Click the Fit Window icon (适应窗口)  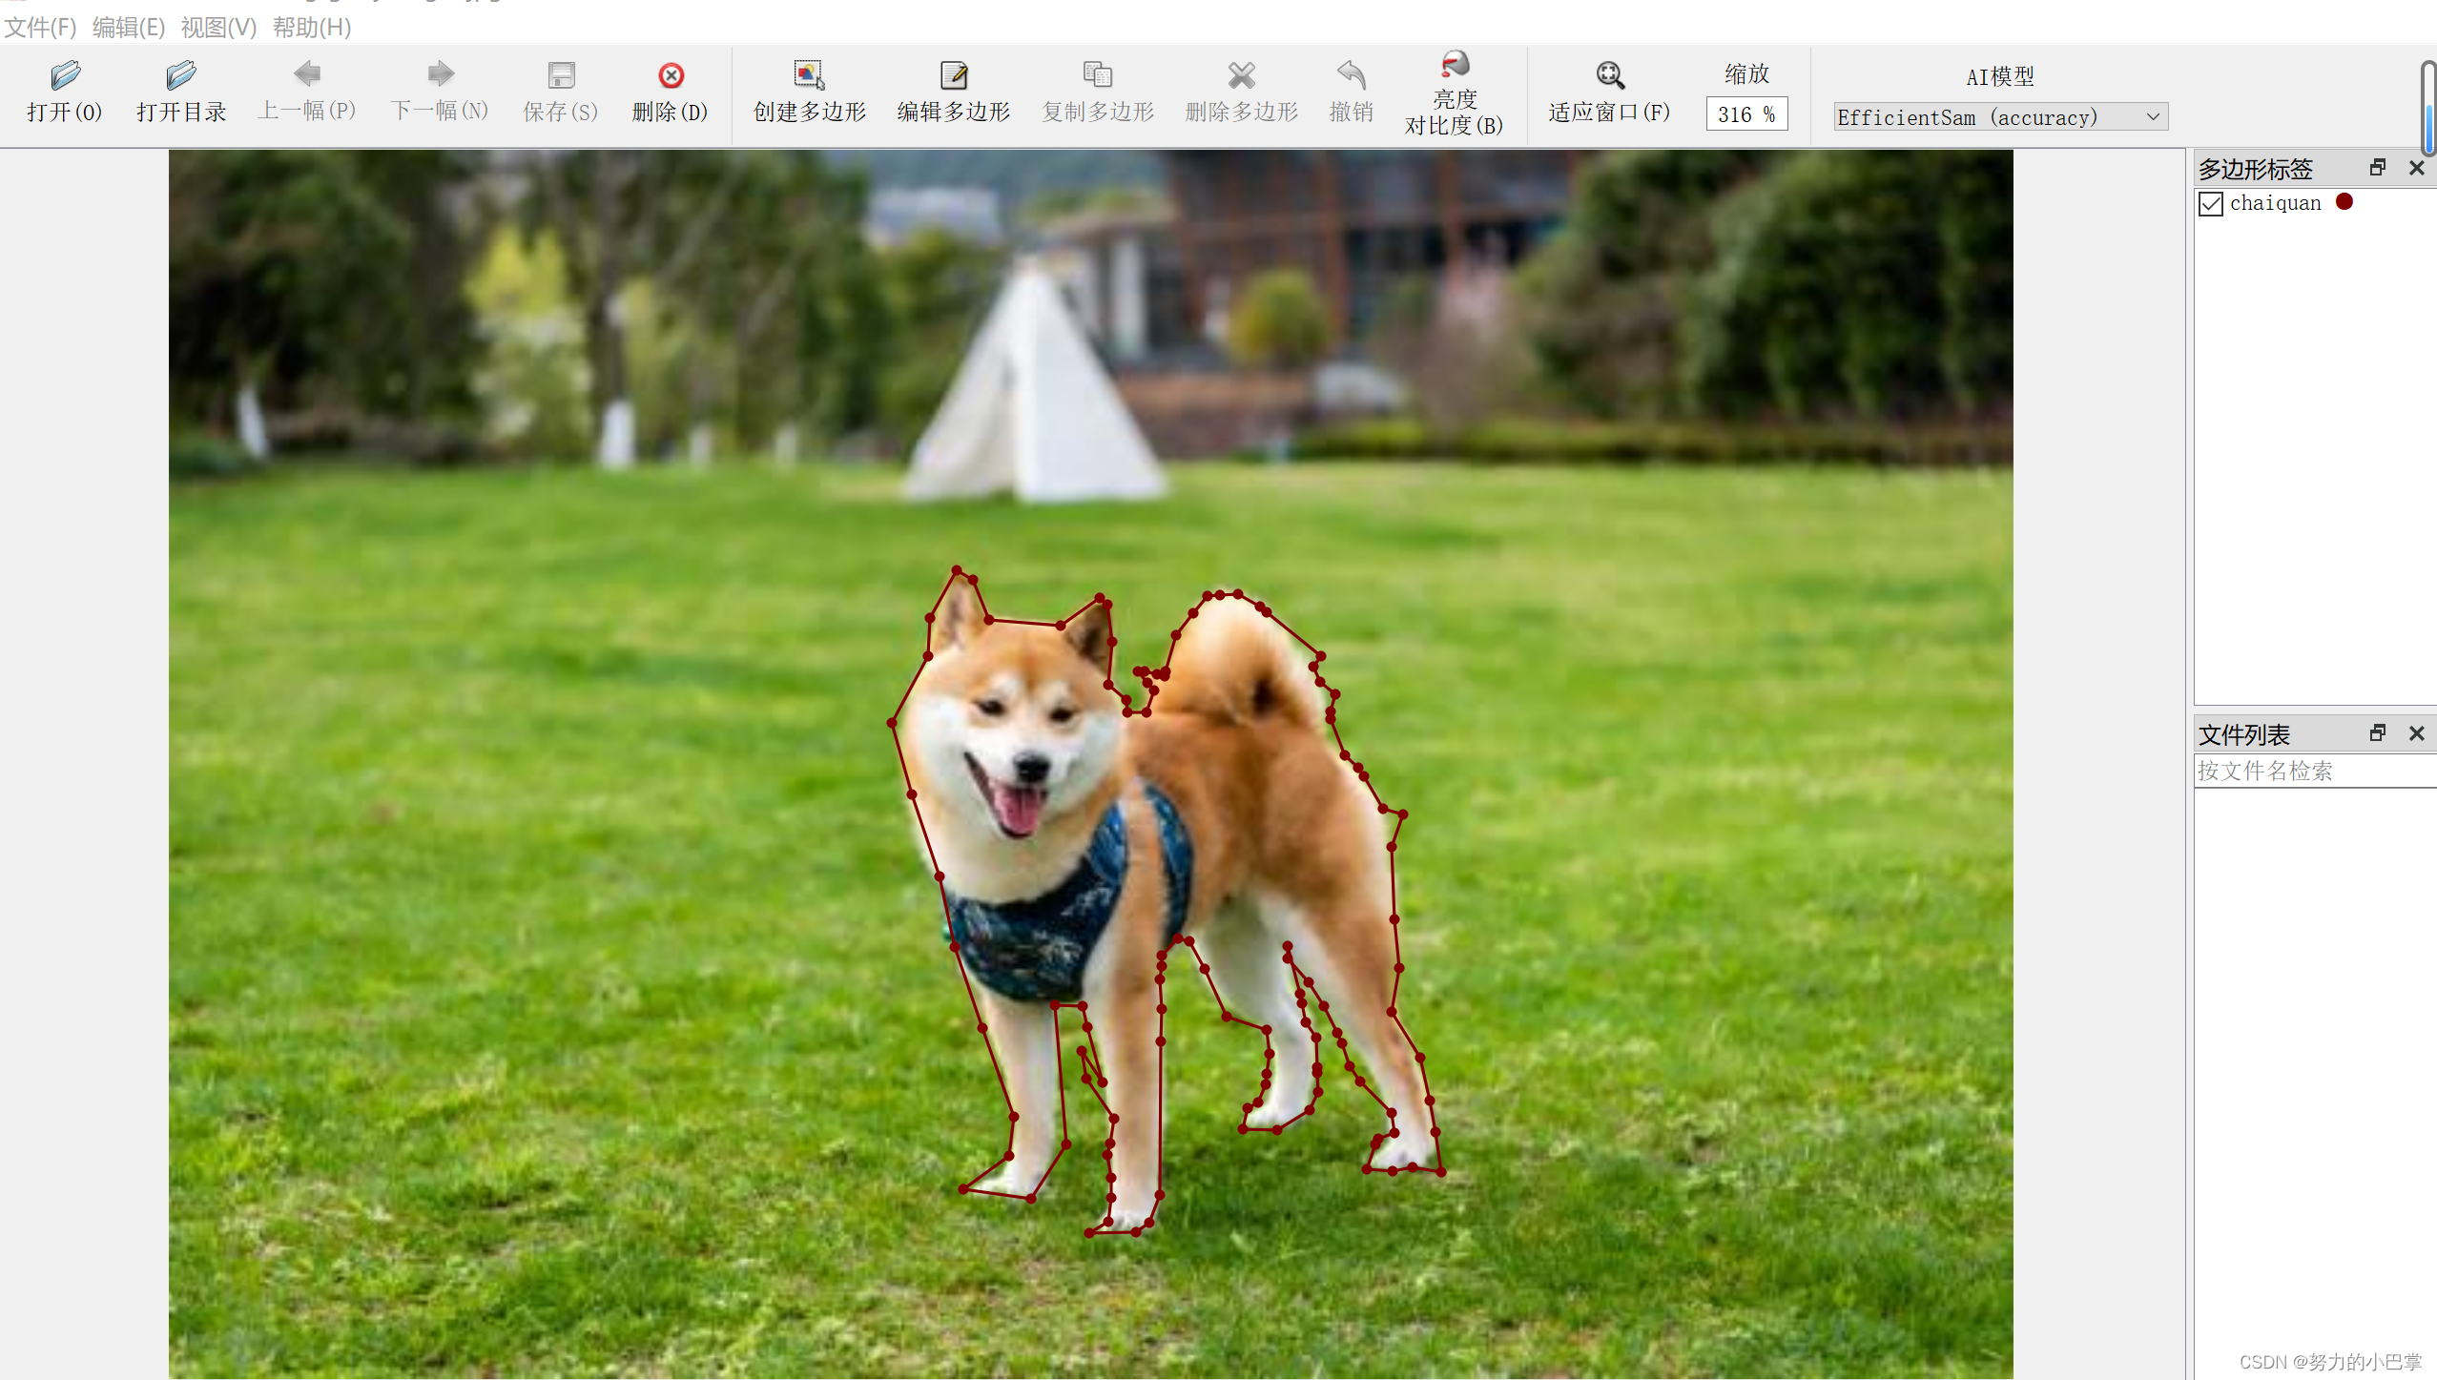[1609, 76]
